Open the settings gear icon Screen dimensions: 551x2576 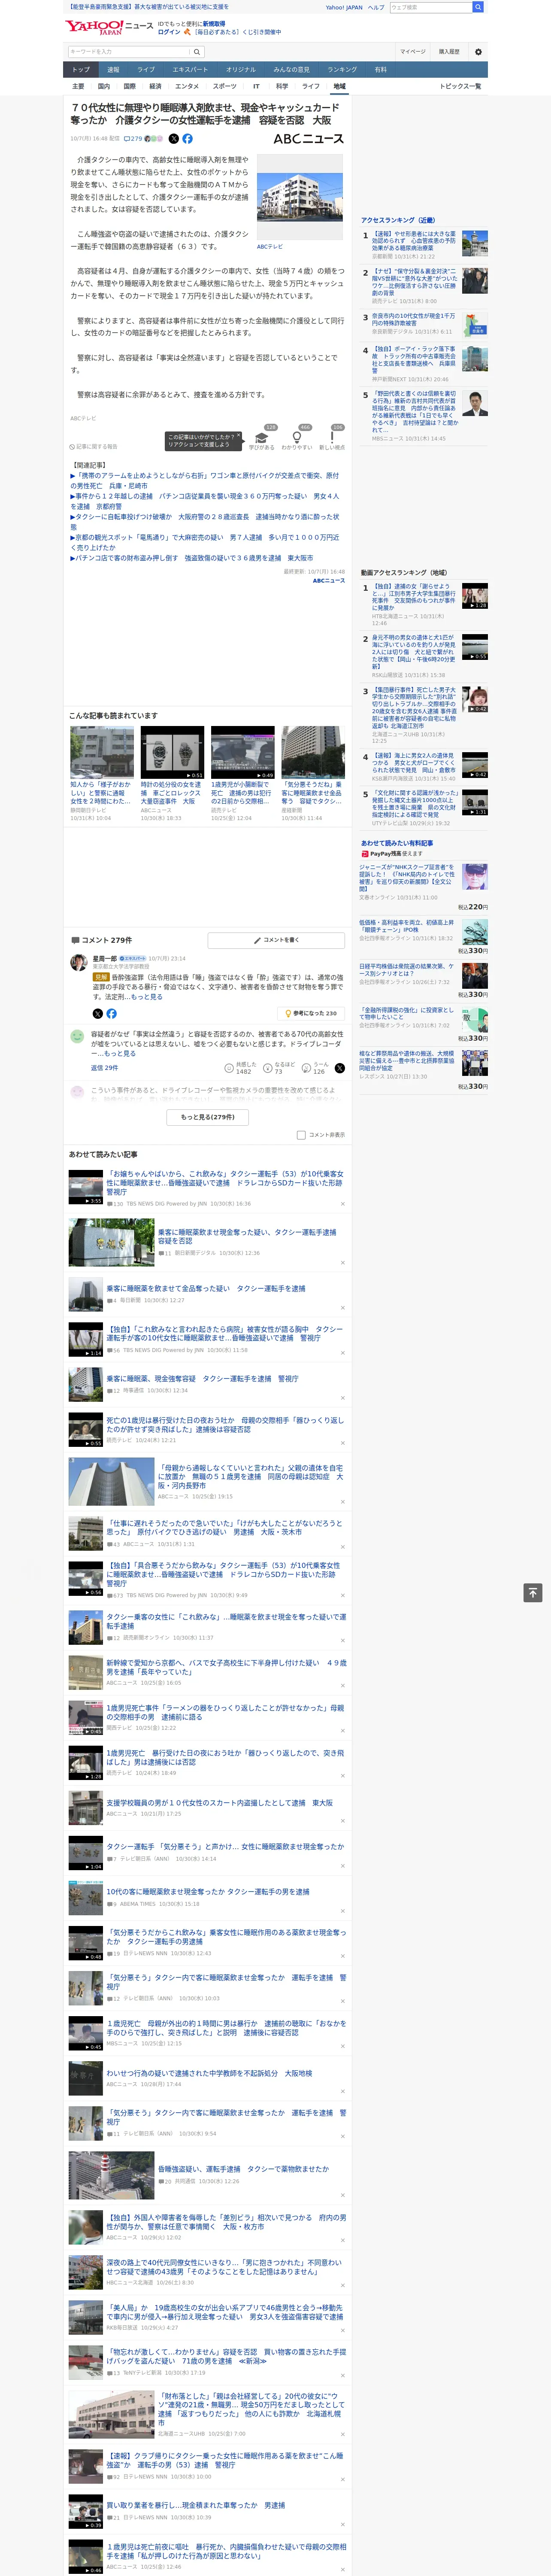click(478, 51)
